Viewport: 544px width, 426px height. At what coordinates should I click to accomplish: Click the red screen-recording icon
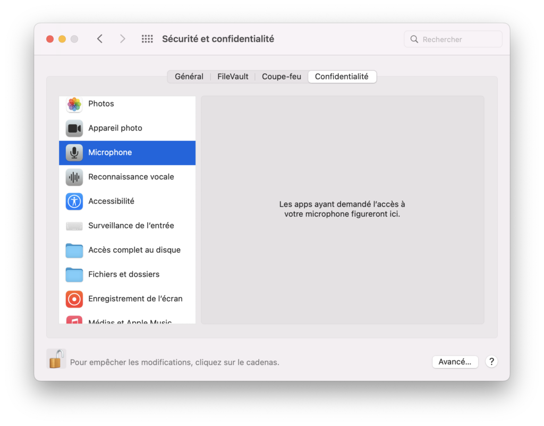pos(74,299)
